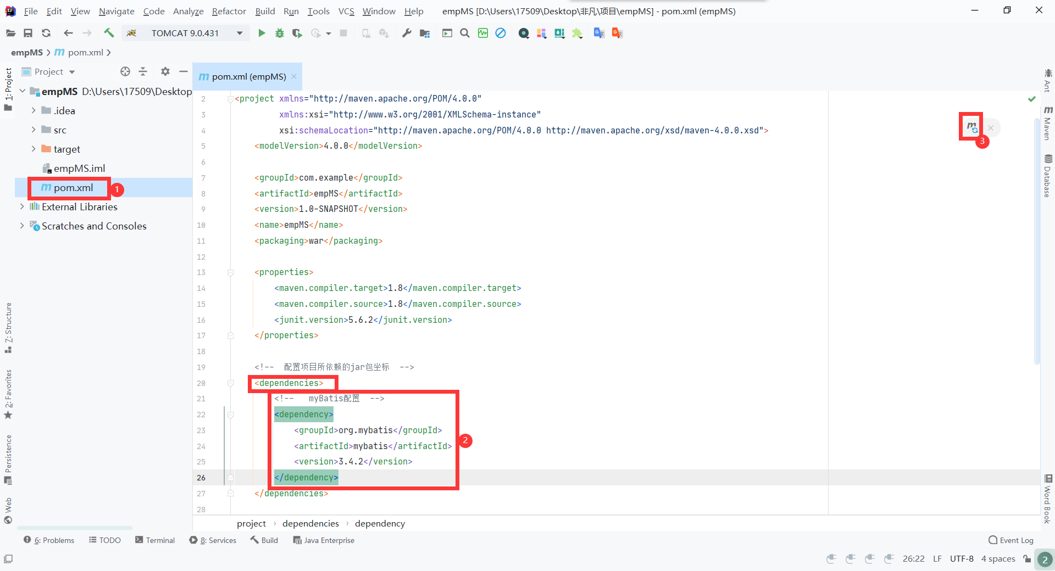1055x571 pixels.
Task: Open Project Structure folder icon
Action: pos(425,33)
